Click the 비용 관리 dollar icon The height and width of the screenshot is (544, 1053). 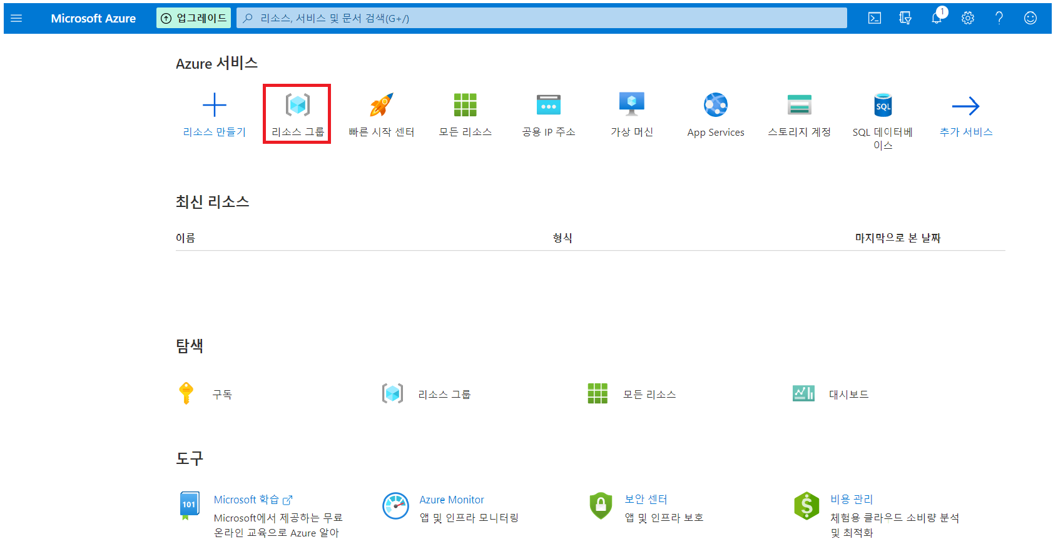806,506
